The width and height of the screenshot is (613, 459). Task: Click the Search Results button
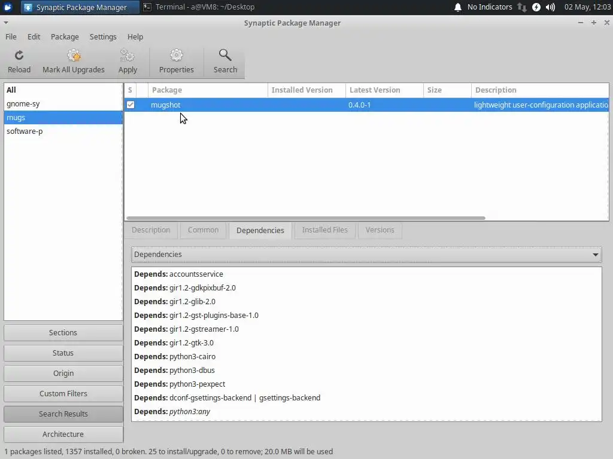click(63, 414)
